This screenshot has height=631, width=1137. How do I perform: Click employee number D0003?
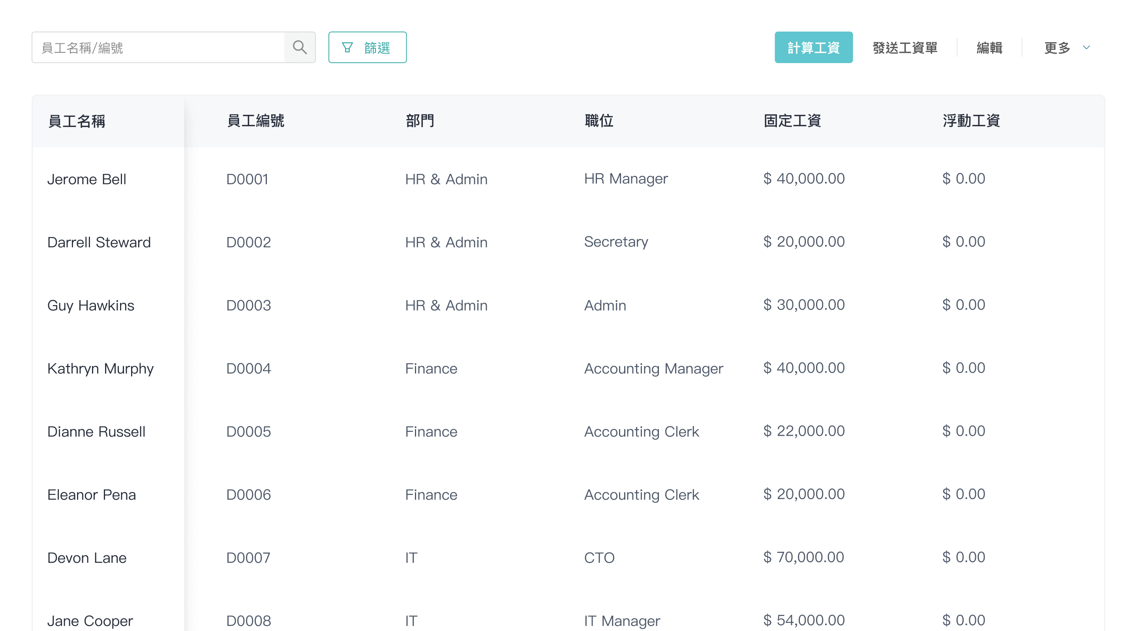coord(248,305)
